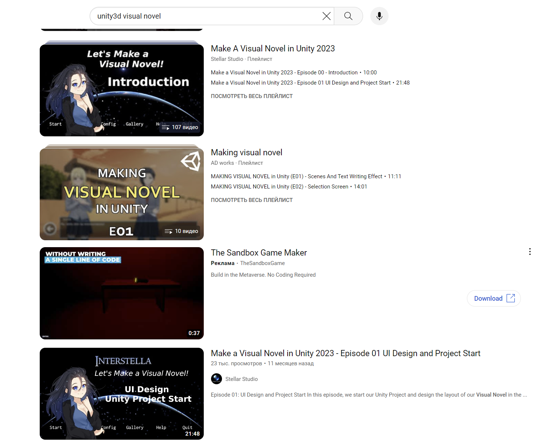Open 'The Sandbox Game Maker' ad title

[x=259, y=253]
